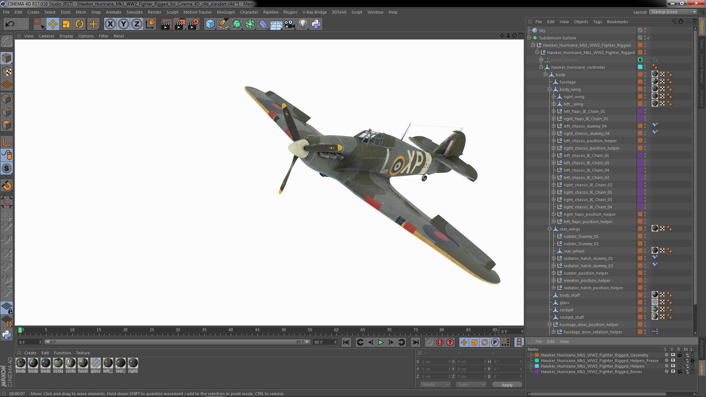Toggle X-axis lock icon
The height and width of the screenshot is (397, 706).
(110, 24)
